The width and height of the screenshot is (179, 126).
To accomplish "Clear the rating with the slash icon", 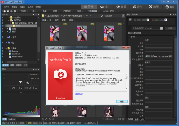I will (x=148, y=20).
